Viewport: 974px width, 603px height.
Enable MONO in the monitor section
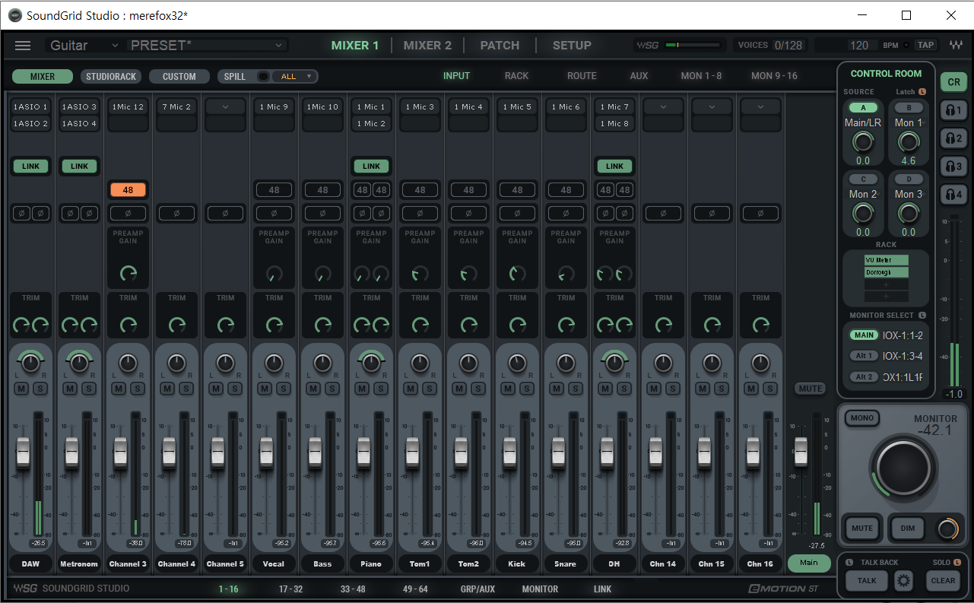pos(862,419)
